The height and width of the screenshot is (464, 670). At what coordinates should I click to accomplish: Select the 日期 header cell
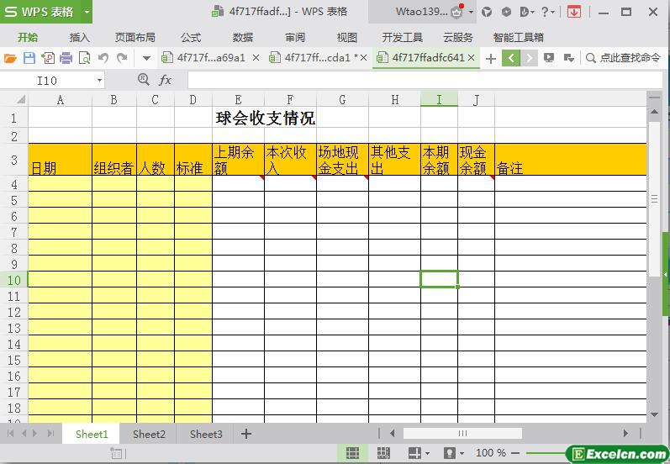[60, 160]
